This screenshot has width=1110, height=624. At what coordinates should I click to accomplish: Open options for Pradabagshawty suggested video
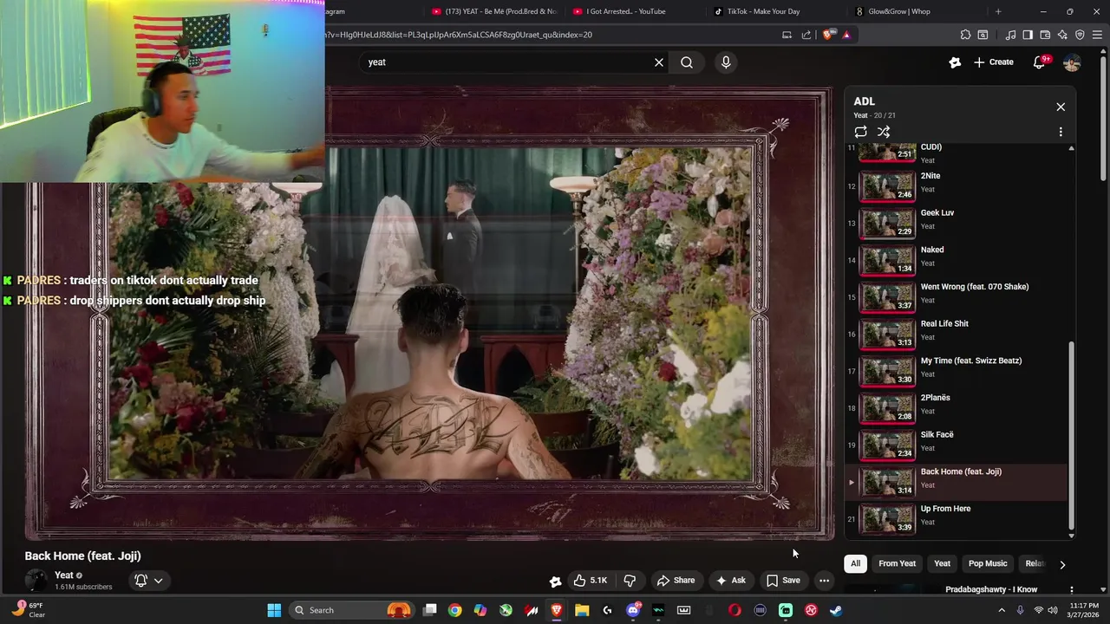coord(1072,590)
